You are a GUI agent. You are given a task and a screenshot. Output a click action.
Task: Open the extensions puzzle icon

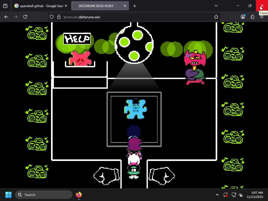pyautogui.click(x=253, y=17)
